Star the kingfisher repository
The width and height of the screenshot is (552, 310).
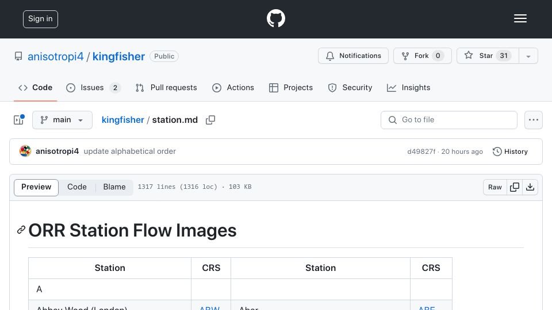[488, 56]
